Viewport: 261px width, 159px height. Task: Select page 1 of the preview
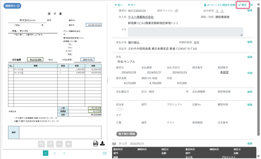(46, 153)
